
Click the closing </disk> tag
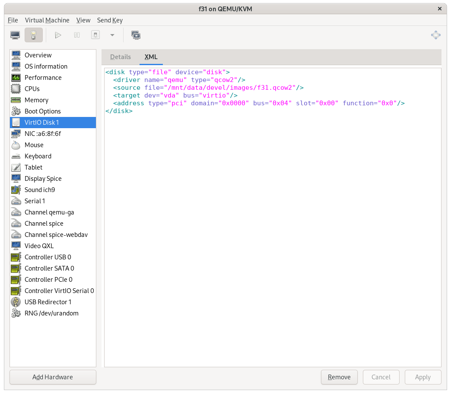point(119,111)
